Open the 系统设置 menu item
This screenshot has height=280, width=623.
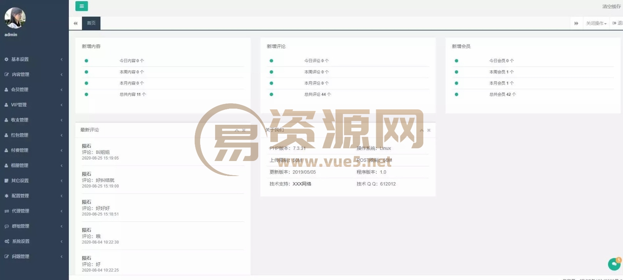pos(34,241)
